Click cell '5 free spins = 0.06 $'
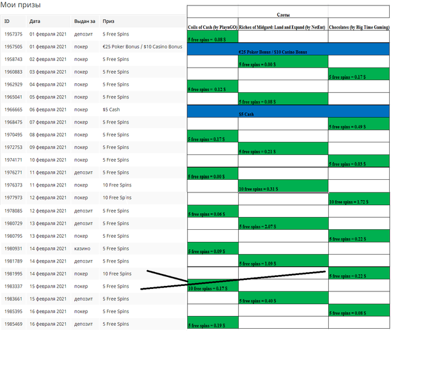Viewport: 423px width, 368px height. pos(213,211)
